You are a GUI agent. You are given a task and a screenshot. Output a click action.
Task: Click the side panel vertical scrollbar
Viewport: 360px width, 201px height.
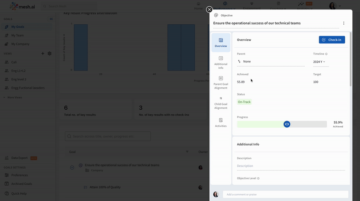pyautogui.click(x=351, y=60)
